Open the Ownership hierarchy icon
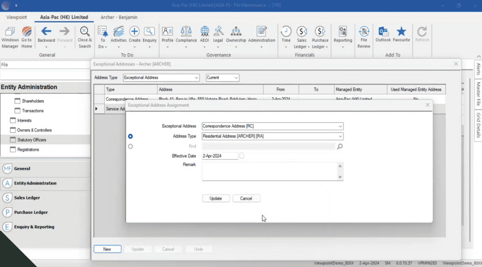Viewport: 482px width, 267px height. click(236, 32)
